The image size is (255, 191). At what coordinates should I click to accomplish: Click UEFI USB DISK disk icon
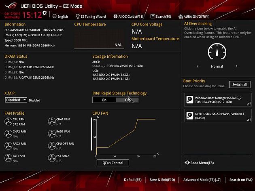click(x=189, y=115)
